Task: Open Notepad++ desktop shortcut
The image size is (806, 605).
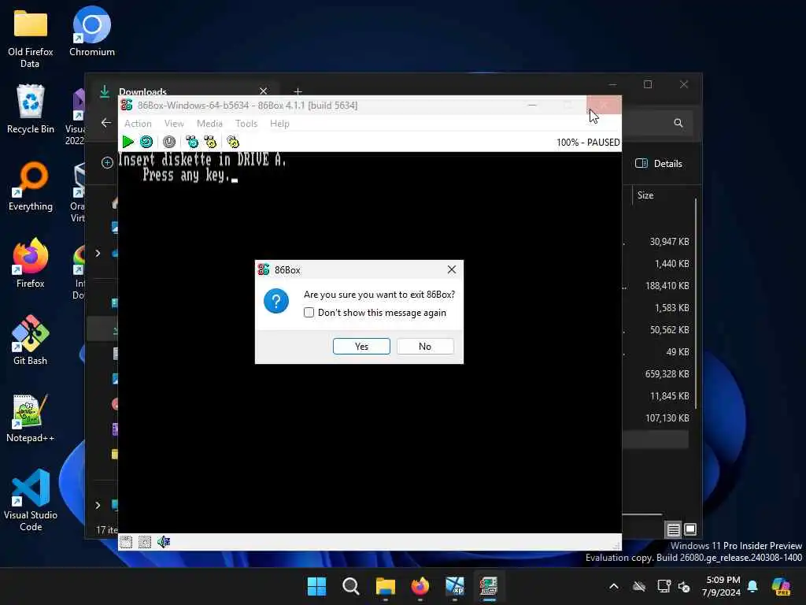Action: pos(31,418)
